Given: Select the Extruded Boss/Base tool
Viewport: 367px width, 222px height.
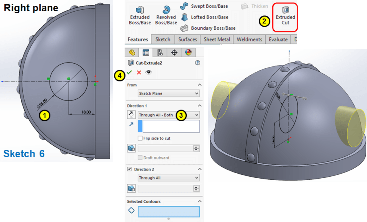Looking at the screenshot, I should tap(140, 16).
